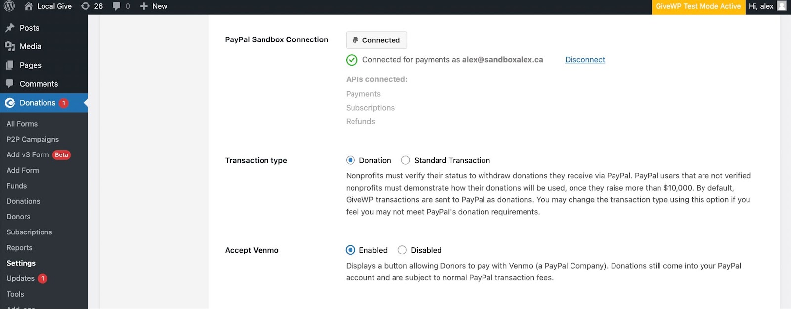Image resolution: width=791 pixels, height=309 pixels.
Task: Click the GiveWP Donations logo icon
Action: pos(10,103)
